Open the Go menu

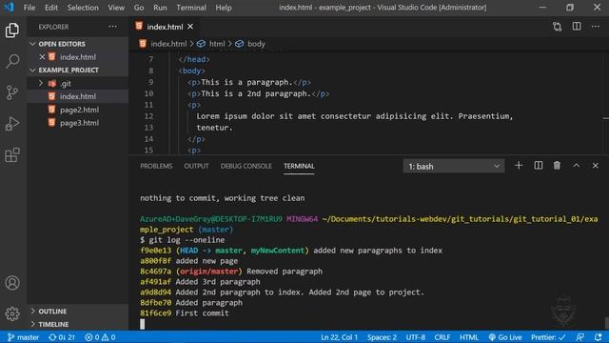pyautogui.click(x=139, y=8)
